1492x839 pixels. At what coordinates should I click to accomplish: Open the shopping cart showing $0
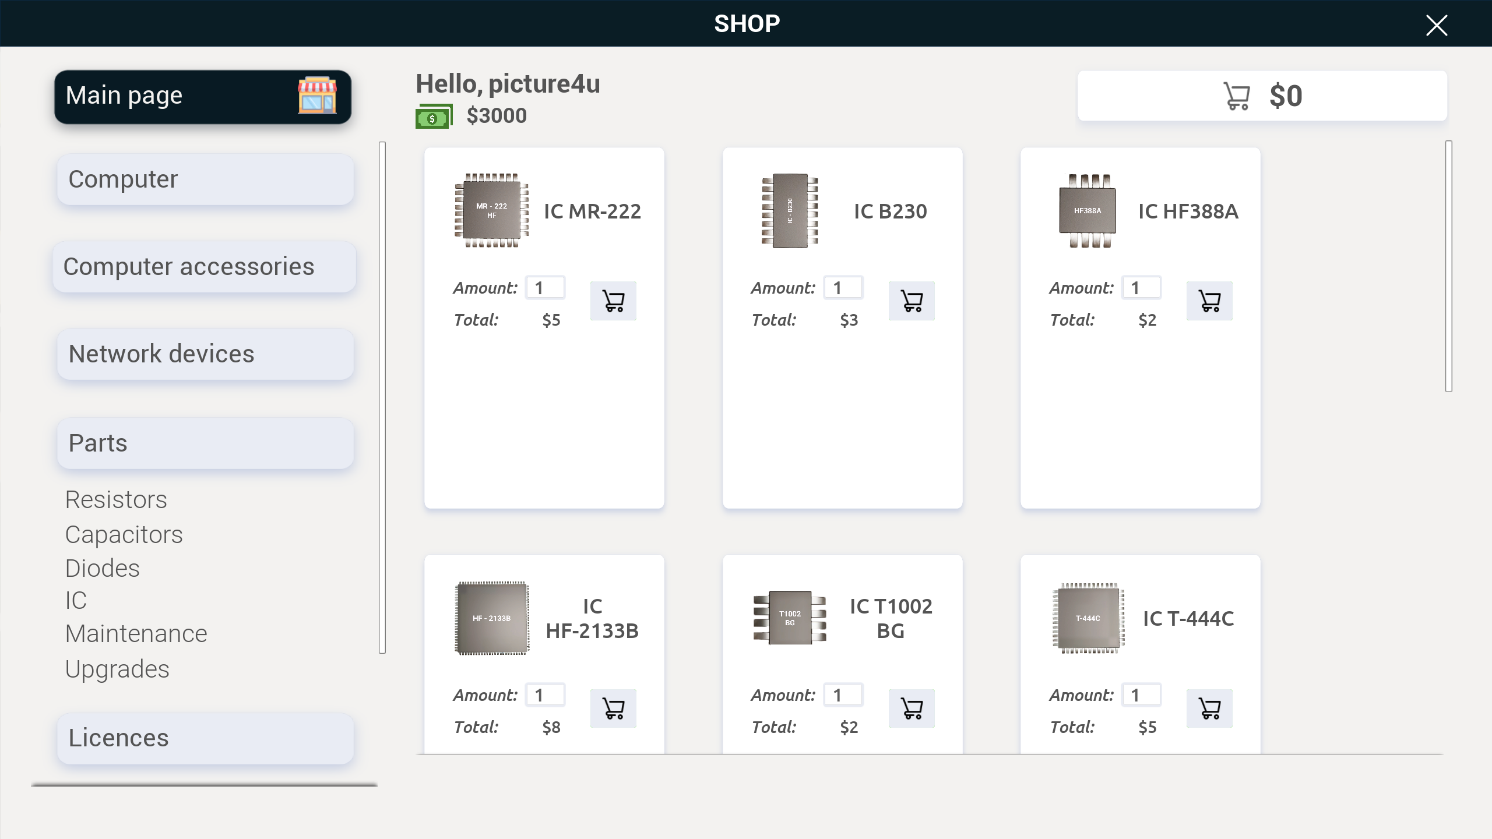(x=1262, y=96)
